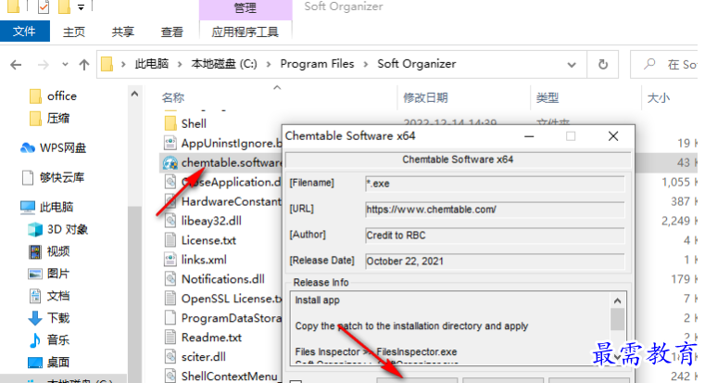
Task: Click Chemtable Software x64 header button
Action: coord(458,160)
